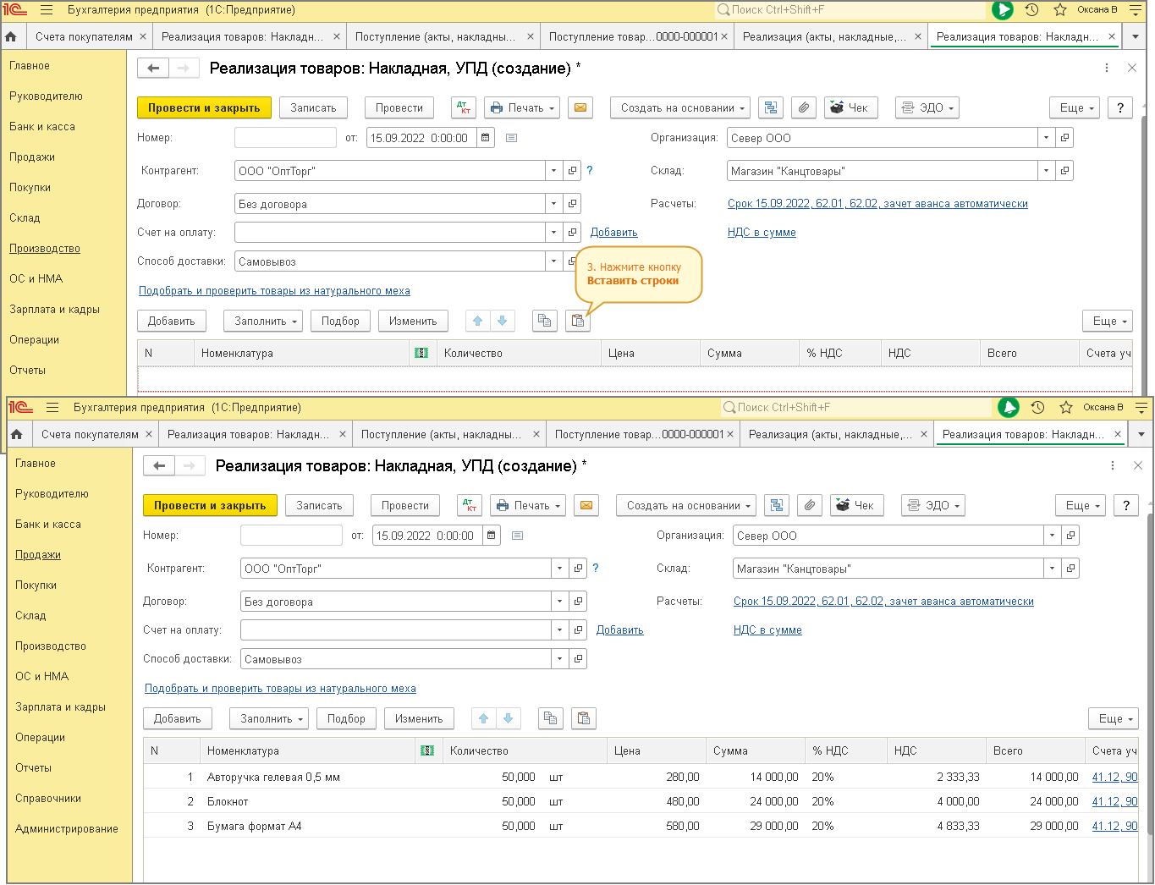This screenshot has height=885, width=1155.
Task: Click the paperclip icon in lower window
Action: tap(810, 505)
